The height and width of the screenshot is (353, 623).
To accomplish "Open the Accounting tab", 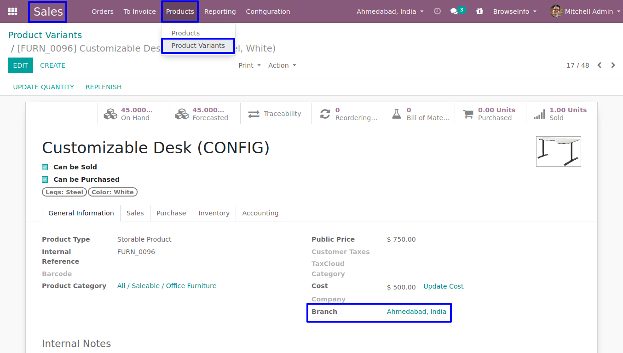I will (x=260, y=213).
